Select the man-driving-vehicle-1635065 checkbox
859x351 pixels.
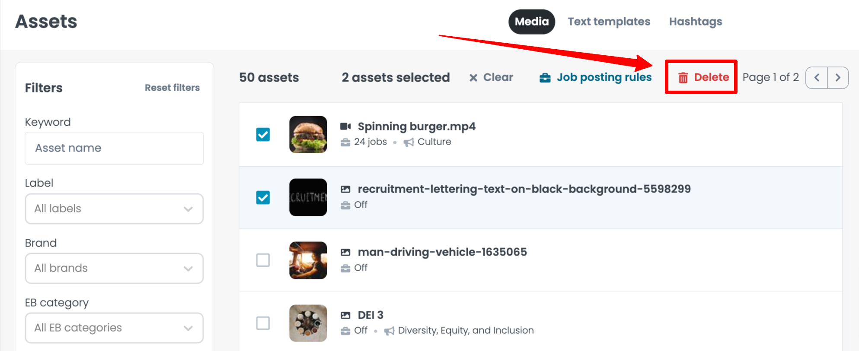pos(263,260)
